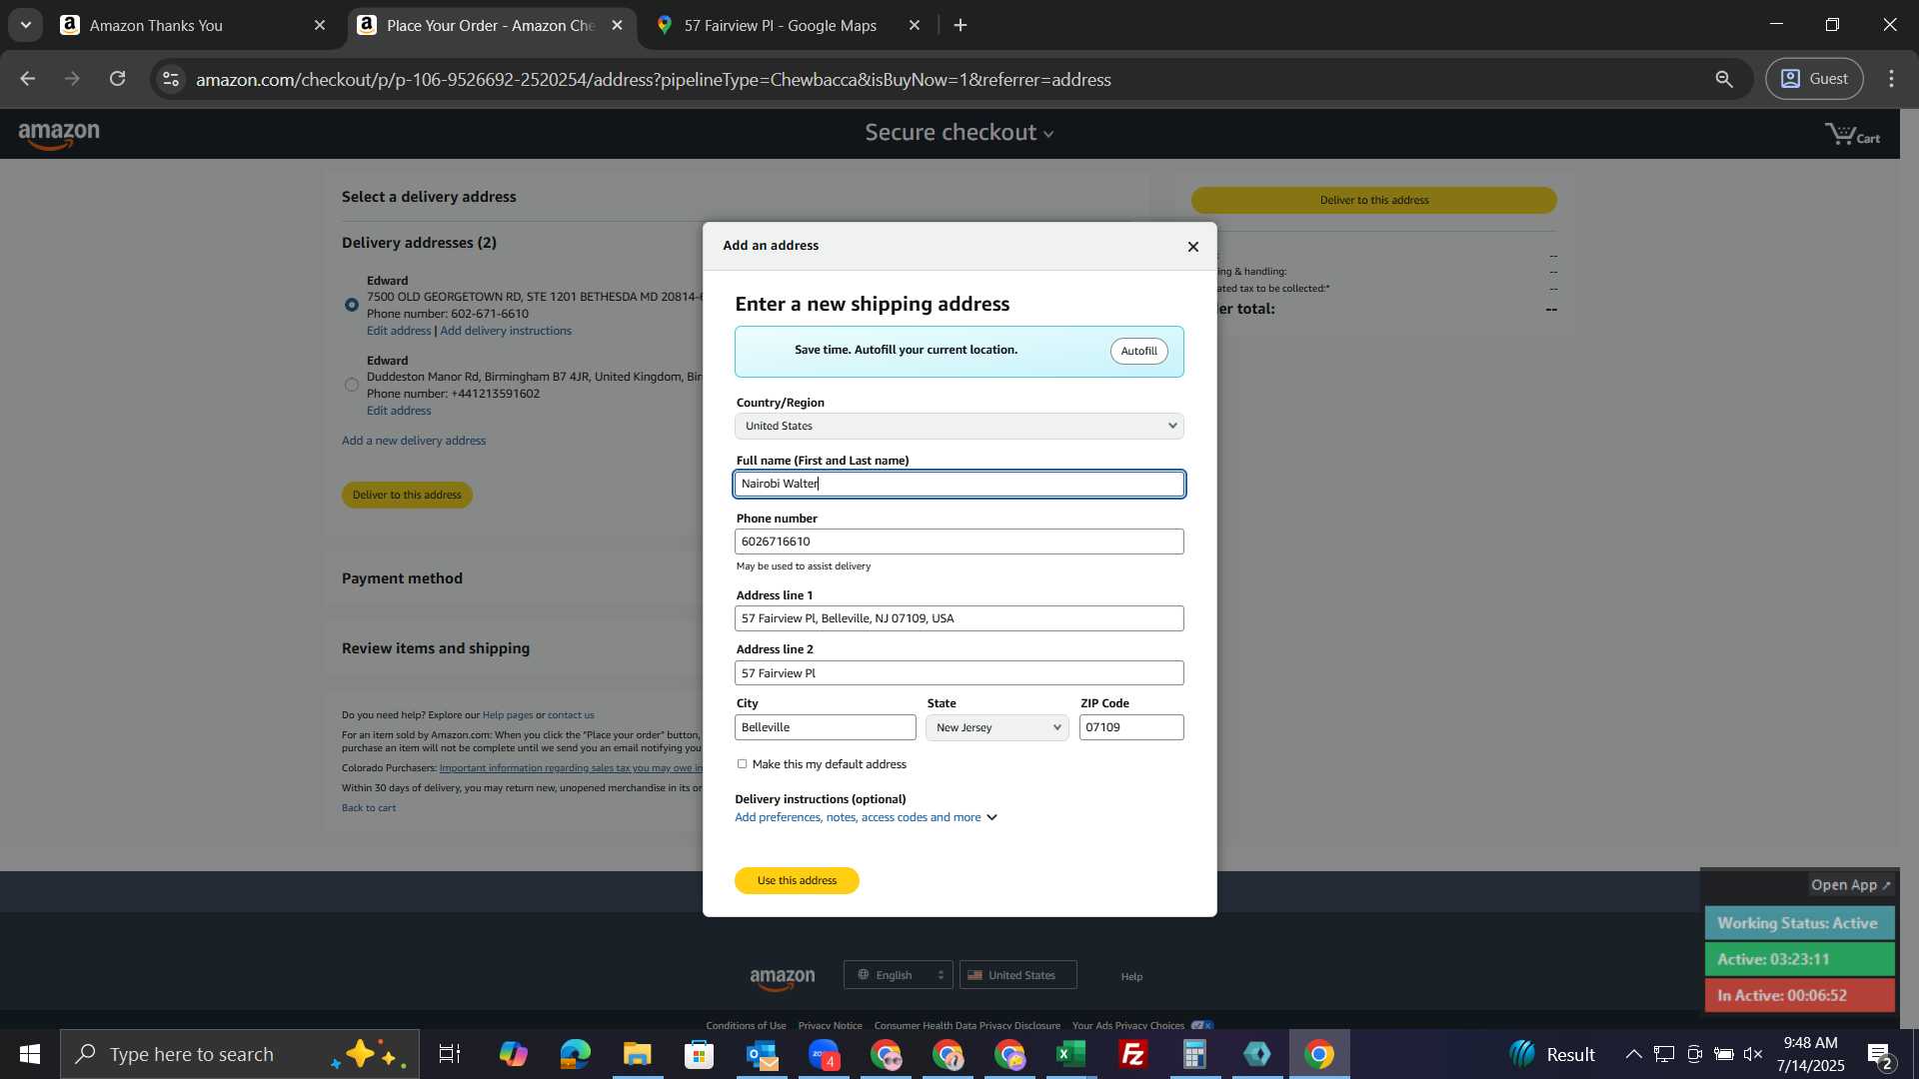This screenshot has height=1079, width=1919.
Task: Expand Add preferences, notes, access codes
Action: coord(866,817)
